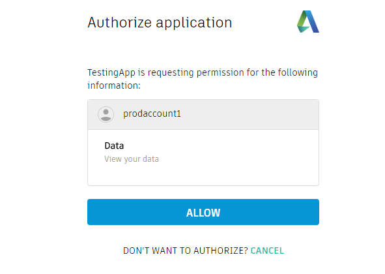Allow TestingApp to access data
Image resolution: width=385 pixels, height=274 pixels.
(203, 212)
